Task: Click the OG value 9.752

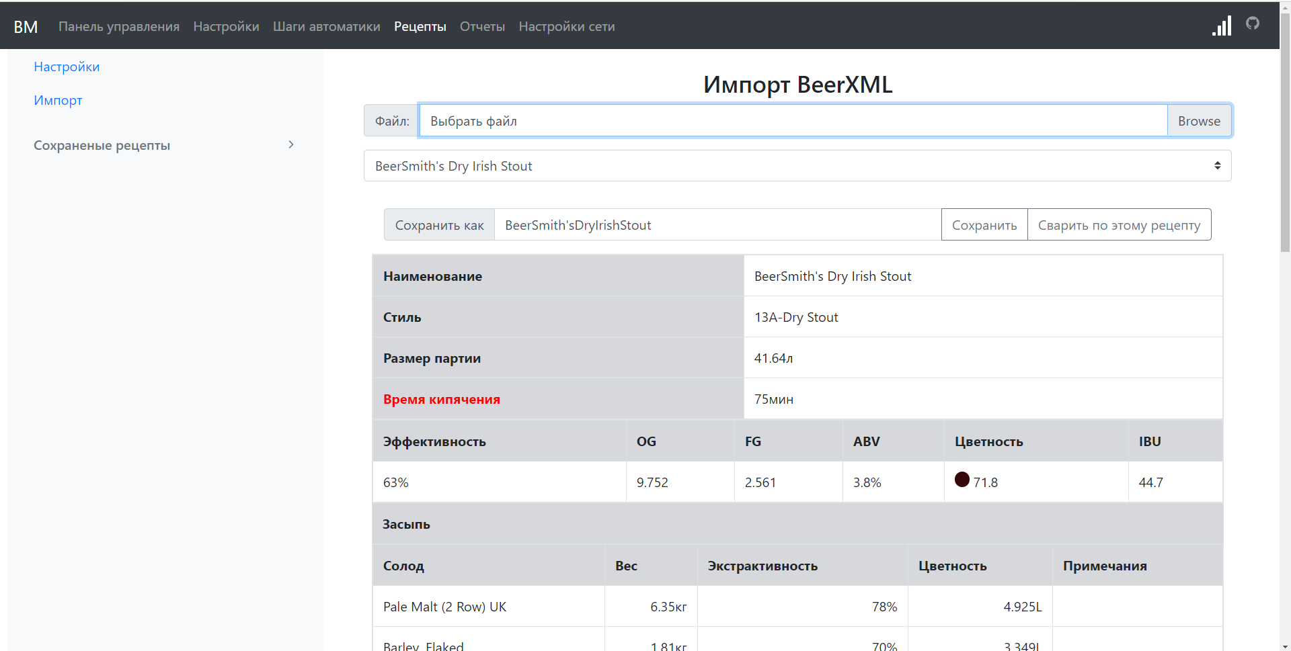Action: 652,482
